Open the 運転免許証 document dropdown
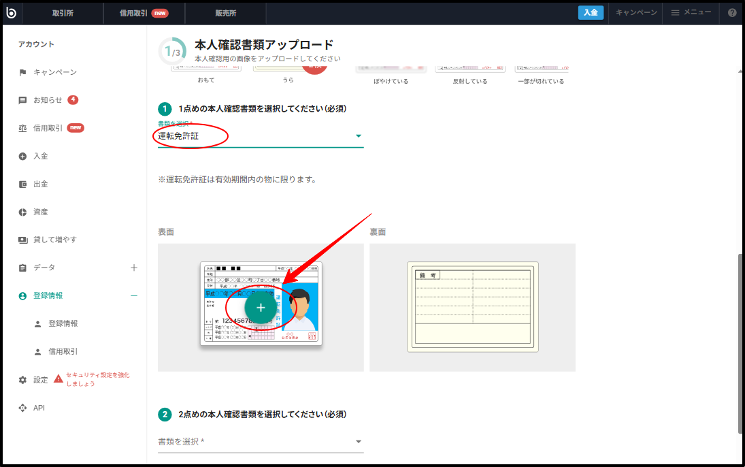This screenshot has height=467, width=745. (x=261, y=136)
